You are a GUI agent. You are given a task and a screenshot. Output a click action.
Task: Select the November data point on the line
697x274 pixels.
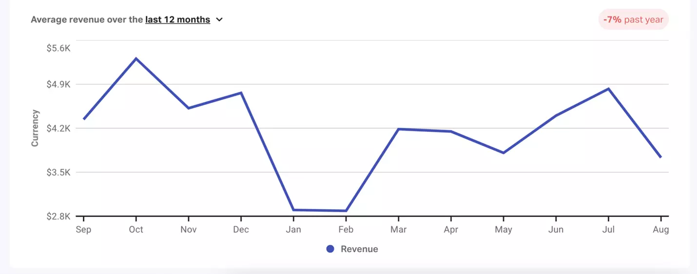189,108
